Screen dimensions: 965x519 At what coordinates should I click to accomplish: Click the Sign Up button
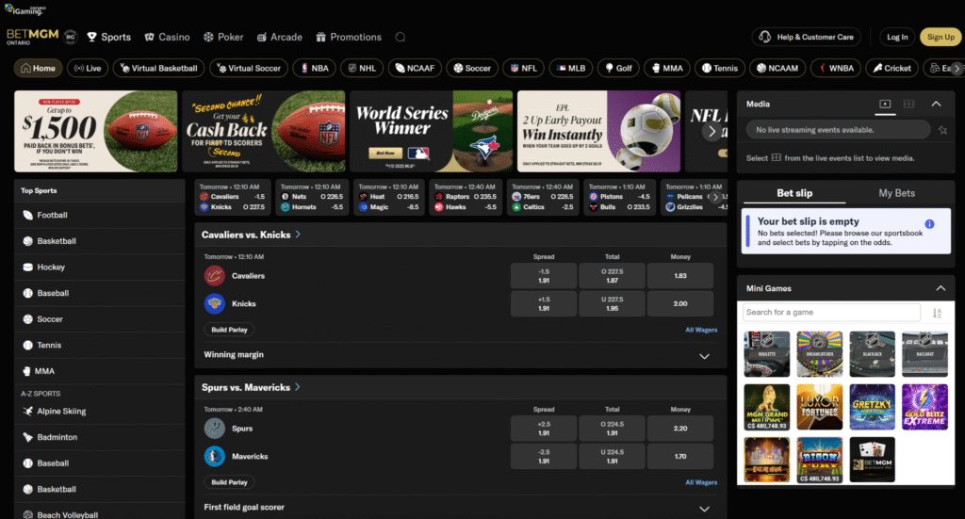click(x=940, y=38)
